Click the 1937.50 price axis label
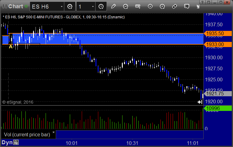The width and height of the screenshot is (233, 147). [214, 24]
